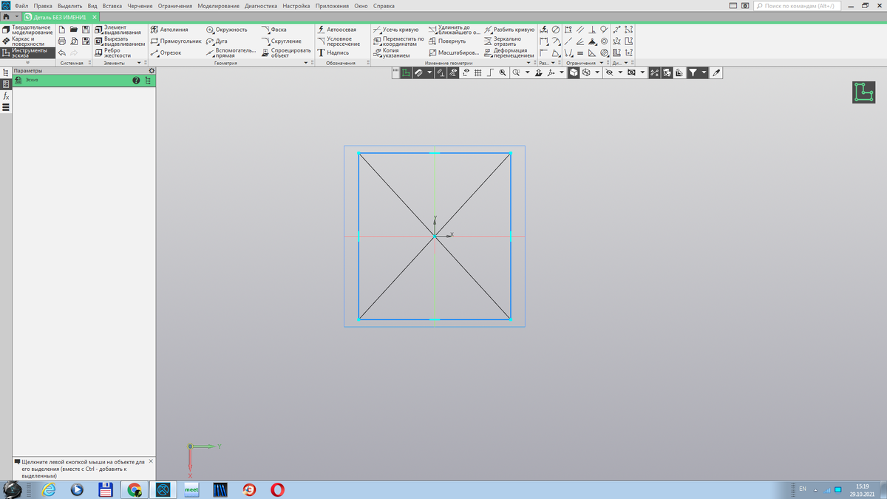Activate Разбить кривую tool
The height and width of the screenshot is (499, 887).
tap(509, 30)
